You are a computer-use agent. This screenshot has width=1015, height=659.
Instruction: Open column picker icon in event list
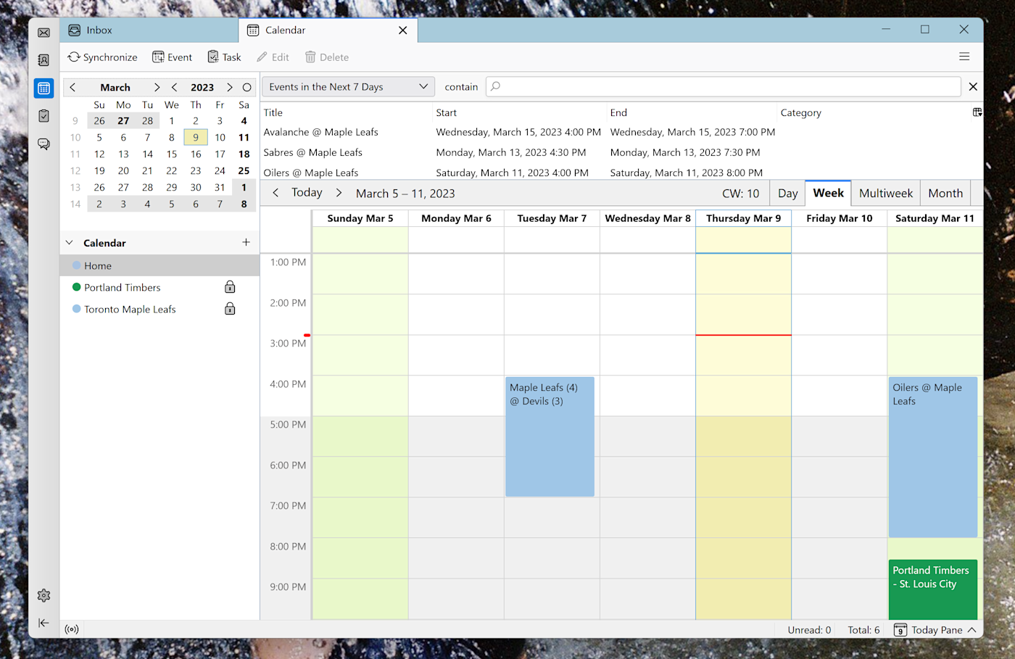977,112
